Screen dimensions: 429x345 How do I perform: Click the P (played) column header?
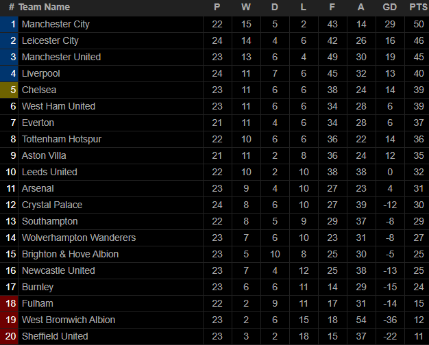tap(217, 7)
